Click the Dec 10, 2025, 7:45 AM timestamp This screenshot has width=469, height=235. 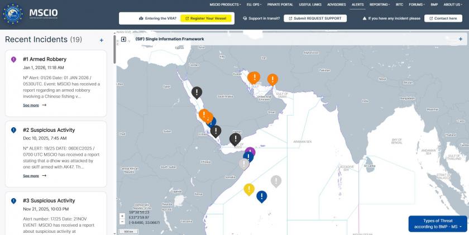coord(45,138)
